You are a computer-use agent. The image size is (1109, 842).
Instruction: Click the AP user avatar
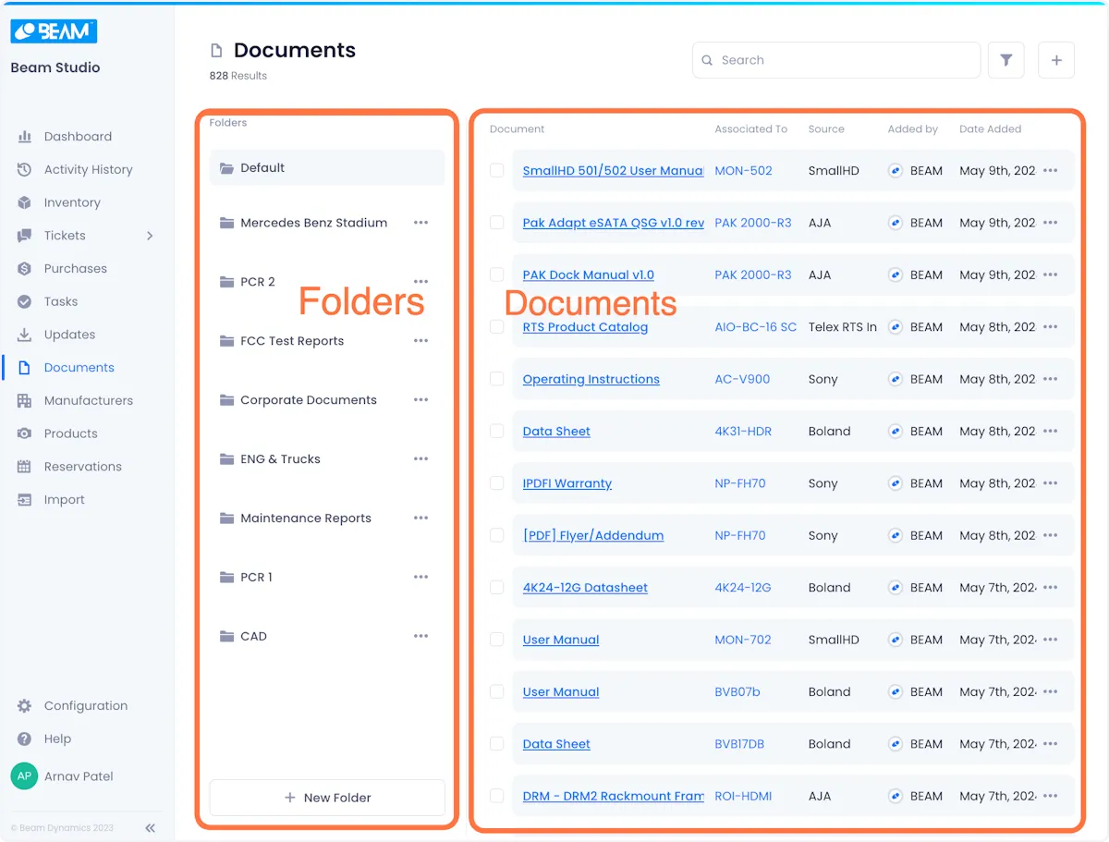24,776
